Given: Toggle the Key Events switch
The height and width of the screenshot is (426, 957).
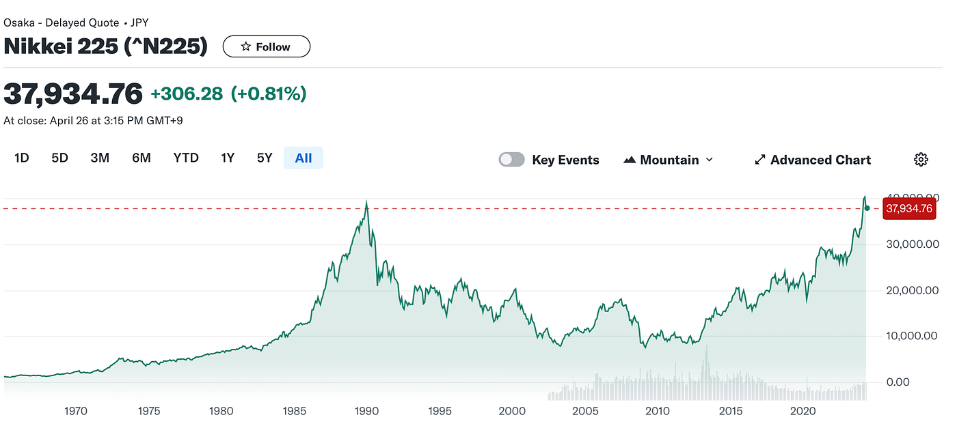Looking at the screenshot, I should coord(512,160).
